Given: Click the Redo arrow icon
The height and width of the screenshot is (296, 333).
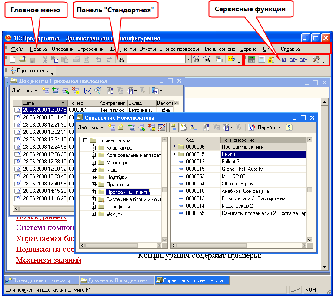Looking at the screenshot, I should click(x=109, y=60).
